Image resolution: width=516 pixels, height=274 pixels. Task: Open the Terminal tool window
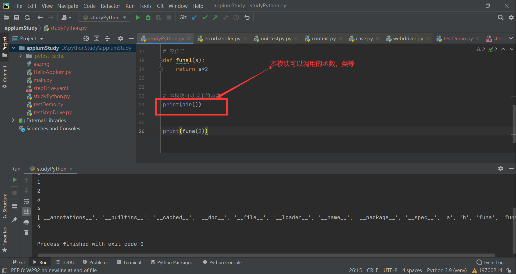(x=129, y=262)
